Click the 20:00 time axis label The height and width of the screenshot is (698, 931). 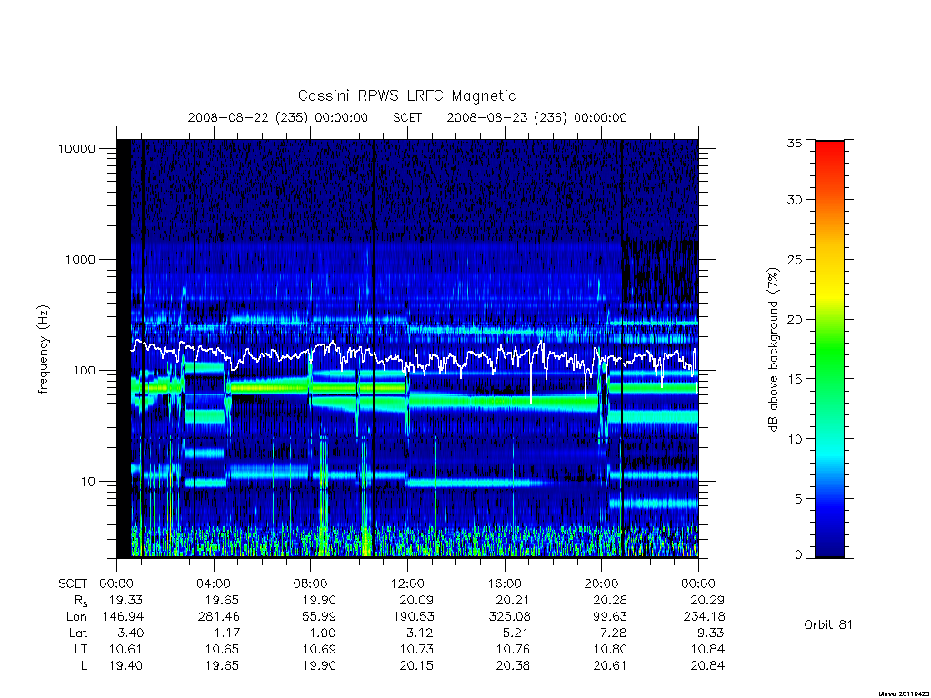pyautogui.click(x=601, y=583)
